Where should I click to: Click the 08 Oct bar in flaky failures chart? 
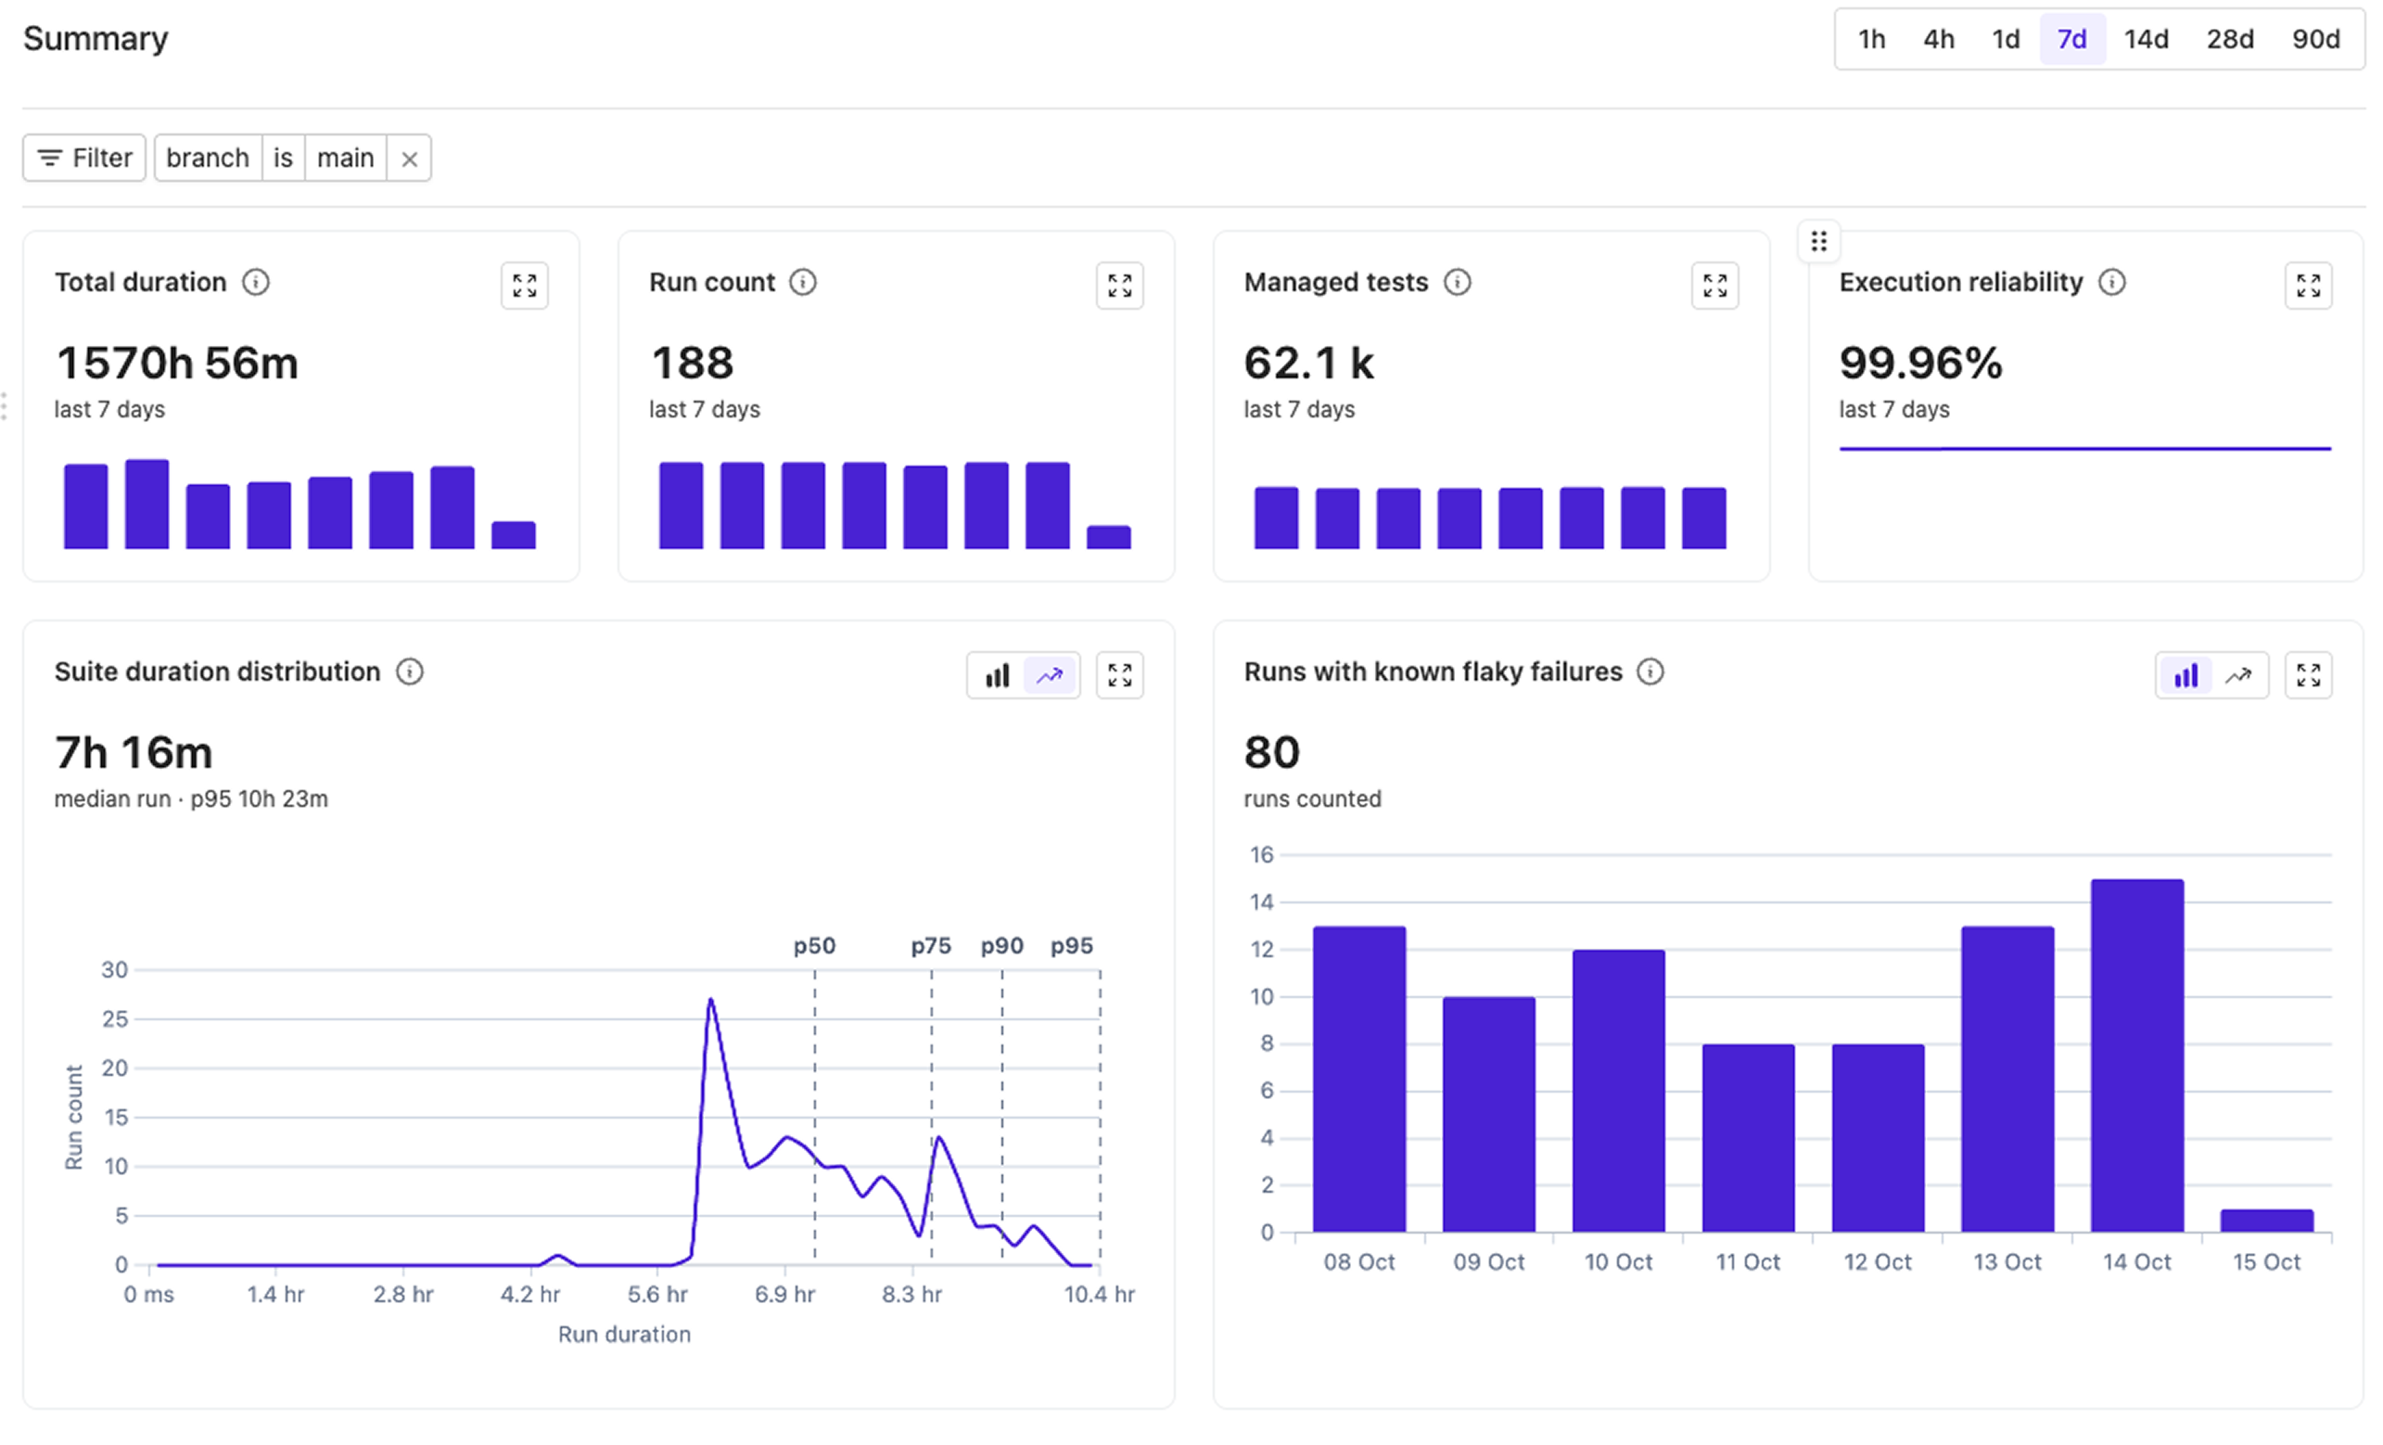click(1358, 1080)
